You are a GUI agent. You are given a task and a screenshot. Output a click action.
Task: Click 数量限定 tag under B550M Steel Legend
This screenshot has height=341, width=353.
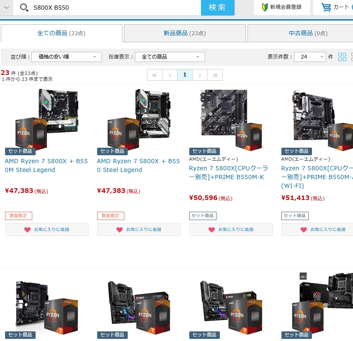(x=18, y=216)
